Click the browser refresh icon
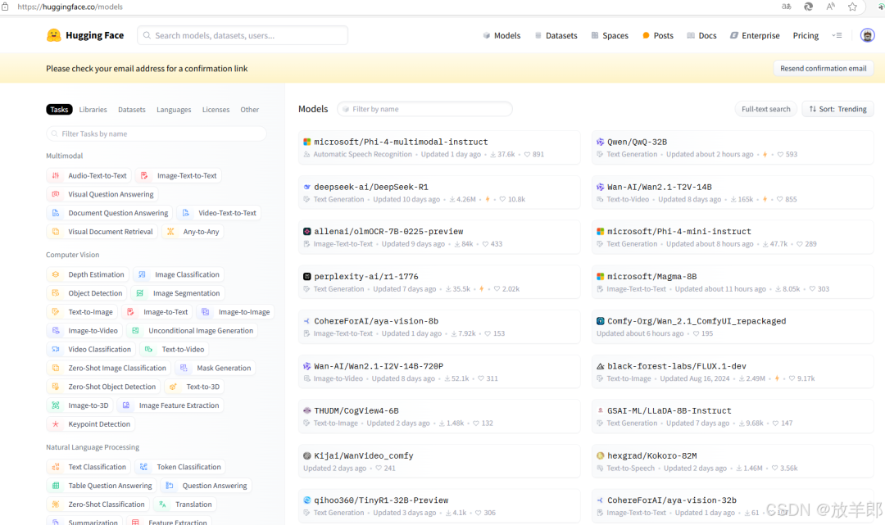This screenshot has height=525, width=885. pos(808,7)
